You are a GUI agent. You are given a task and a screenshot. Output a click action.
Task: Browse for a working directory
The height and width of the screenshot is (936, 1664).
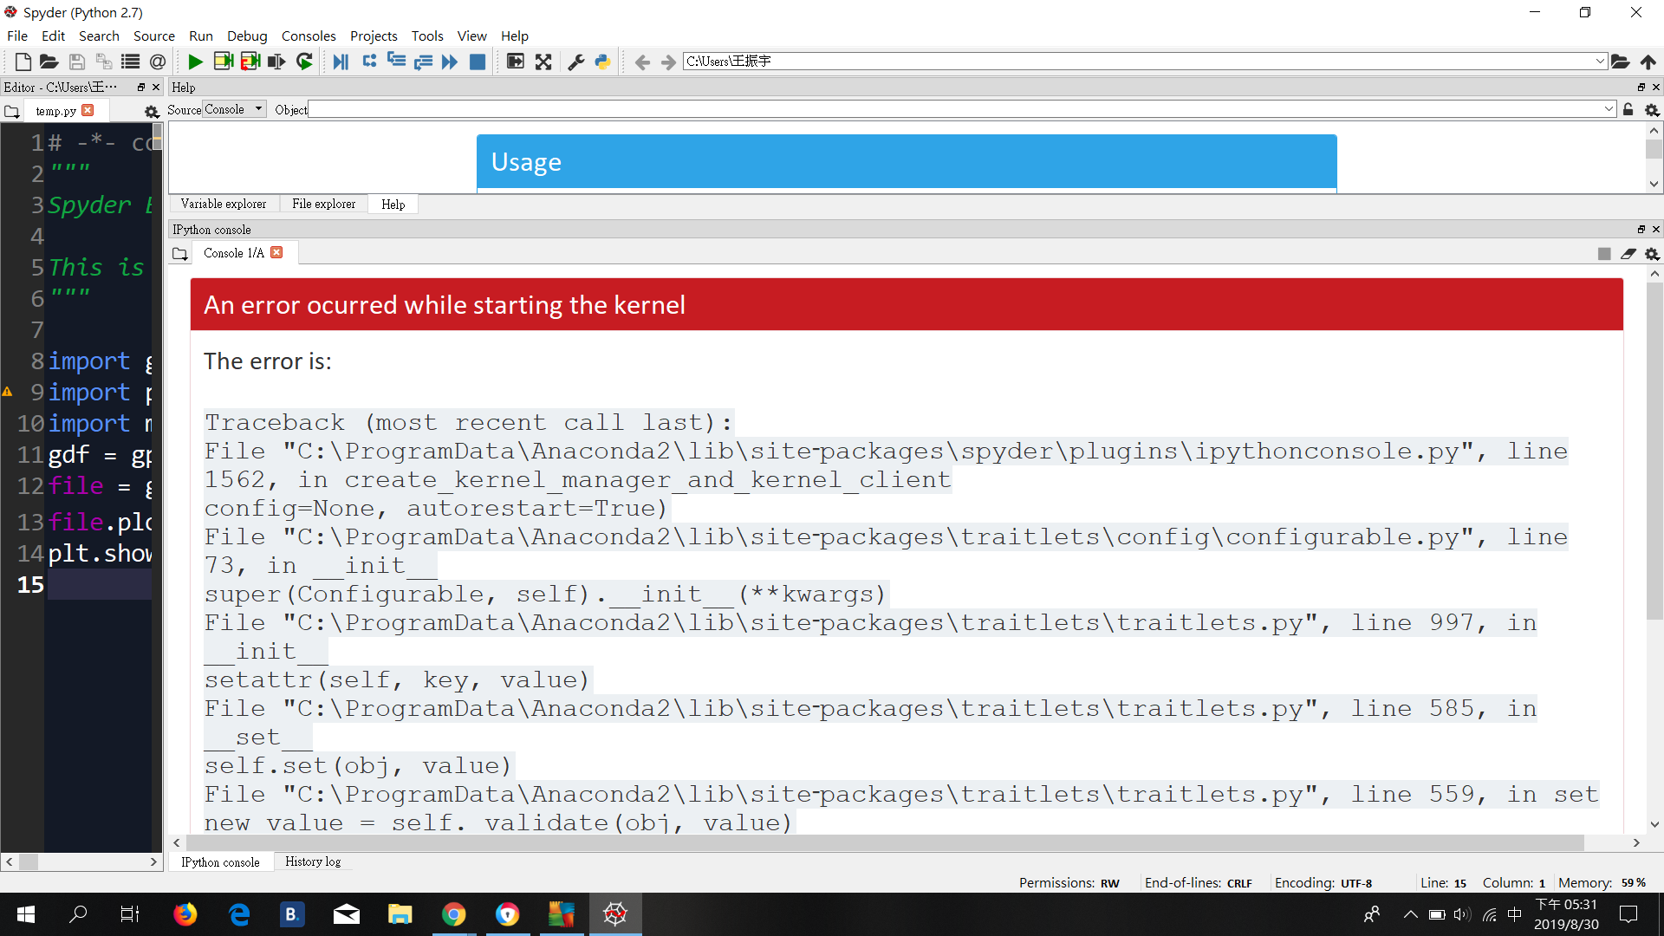tap(1620, 62)
